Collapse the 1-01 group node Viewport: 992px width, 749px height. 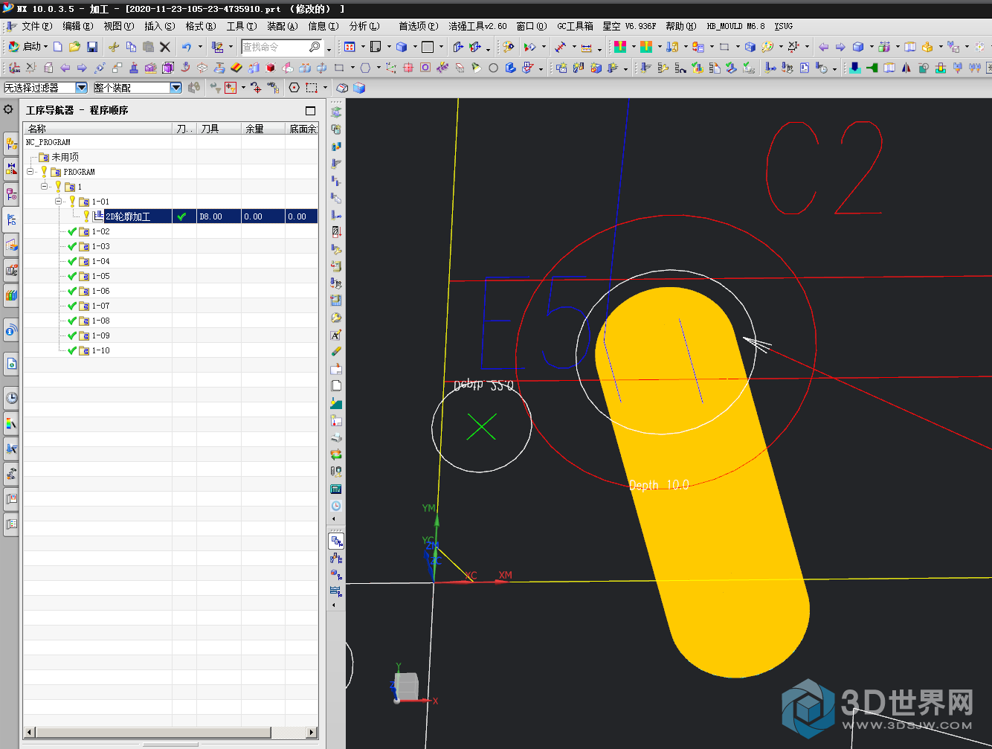coord(59,202)
